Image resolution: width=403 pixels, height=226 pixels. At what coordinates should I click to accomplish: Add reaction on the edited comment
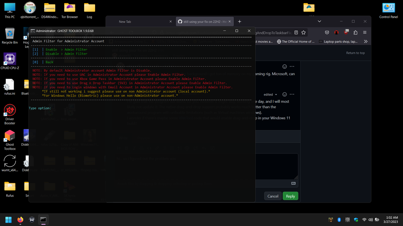click(x=285, y=94)
